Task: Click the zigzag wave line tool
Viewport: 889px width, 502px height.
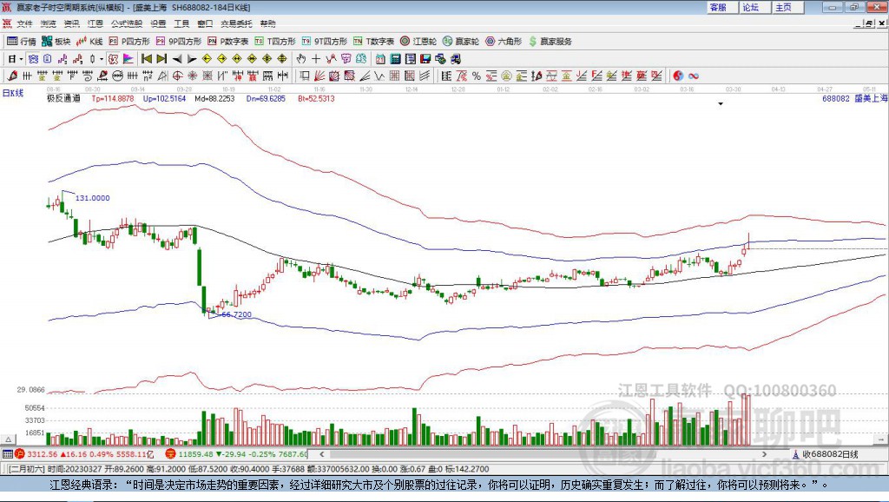Action: tap(379, 76)
